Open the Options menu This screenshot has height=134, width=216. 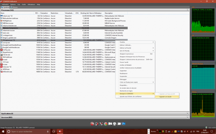(x=13, y=5)
